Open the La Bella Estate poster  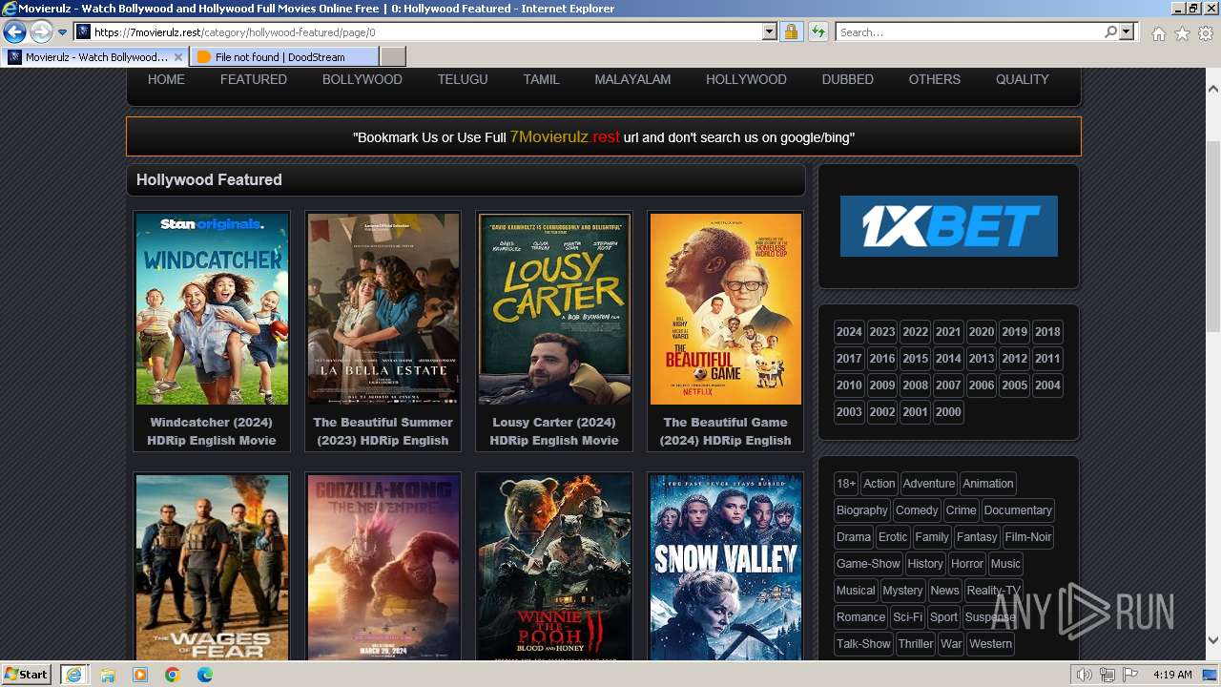coord(383,309)
